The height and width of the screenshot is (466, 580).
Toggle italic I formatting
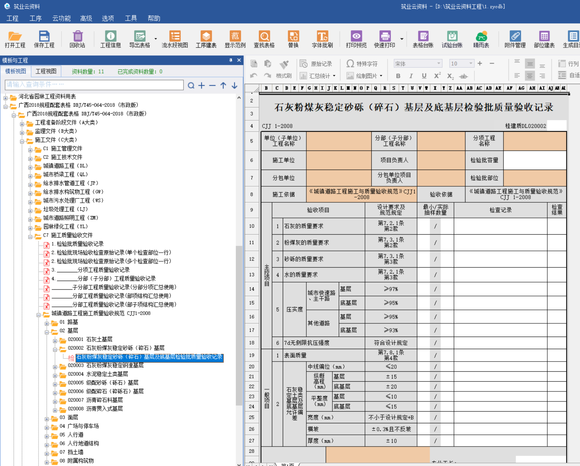point(411,76)
